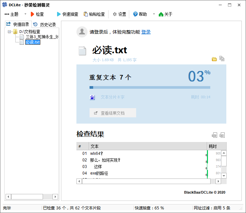
Task: Close the DCLite window
Action: point(239,5)
